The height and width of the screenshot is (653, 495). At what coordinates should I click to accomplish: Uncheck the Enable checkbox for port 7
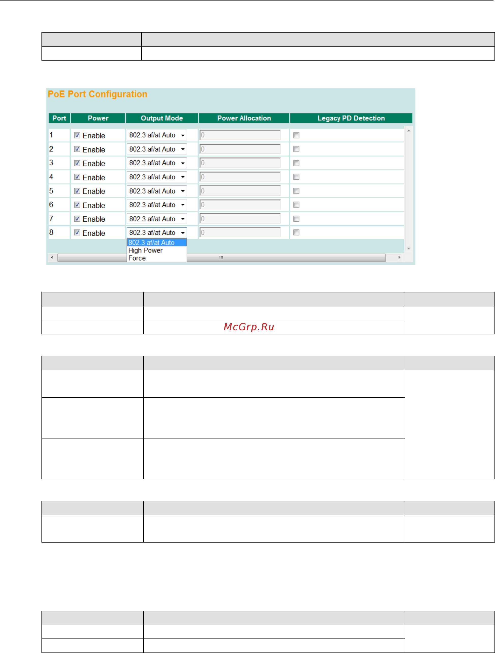click(77, 219)
